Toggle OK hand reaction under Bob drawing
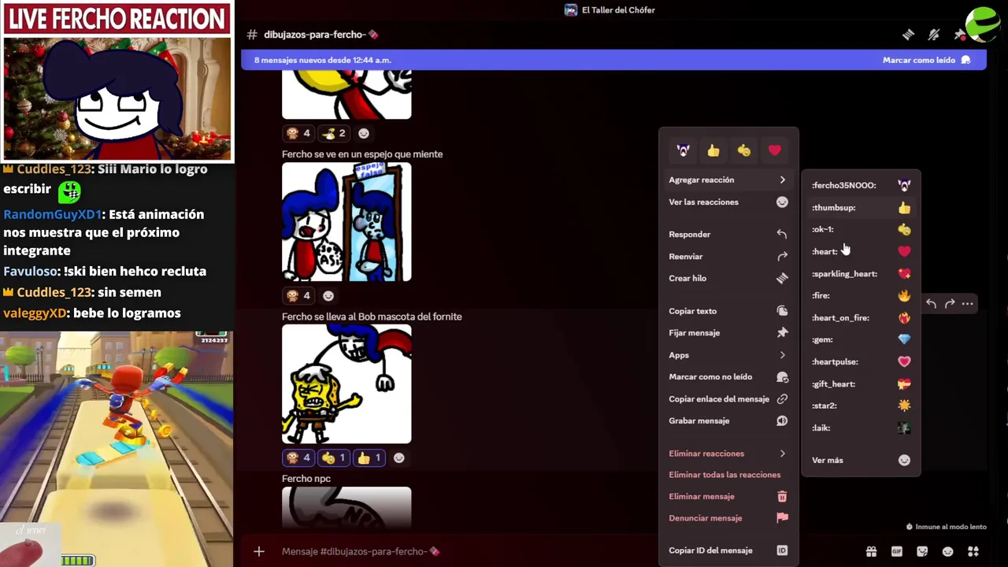1008x567 pixels. click(334, 458)
